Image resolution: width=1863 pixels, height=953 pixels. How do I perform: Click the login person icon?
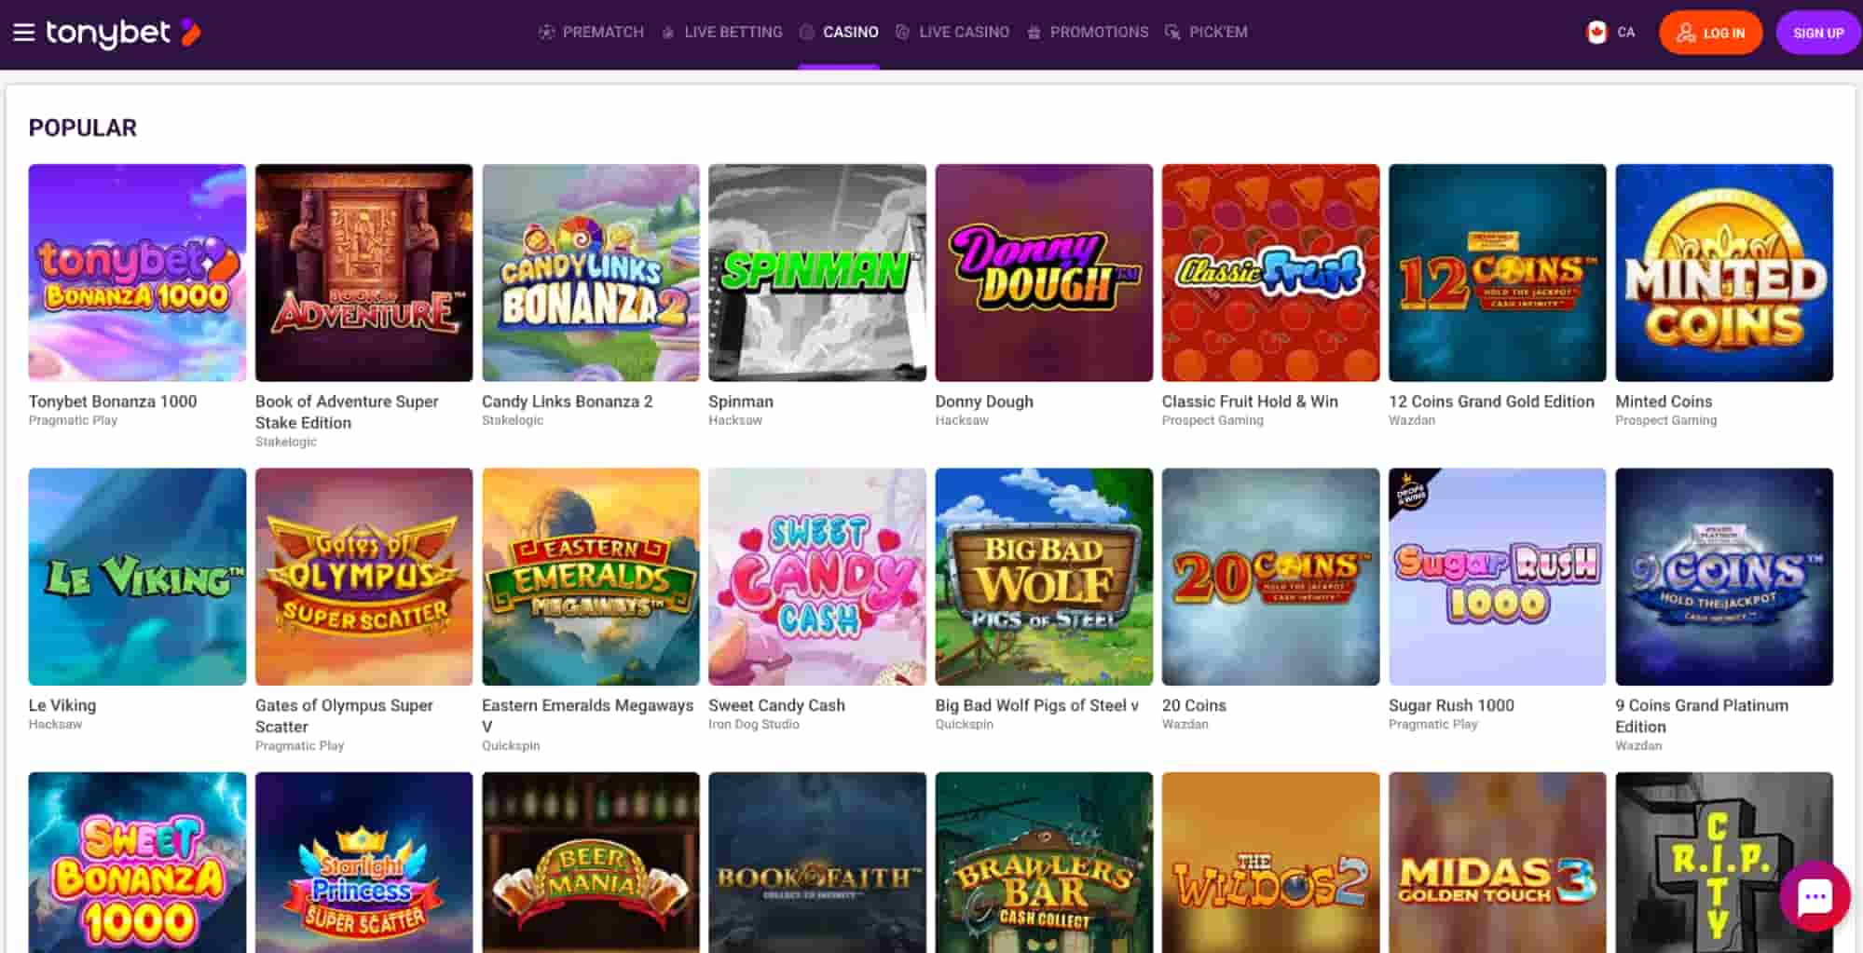[x=1687, y=32]
